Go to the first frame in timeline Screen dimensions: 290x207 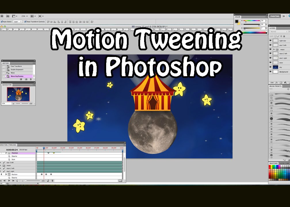tap(0, 181)
